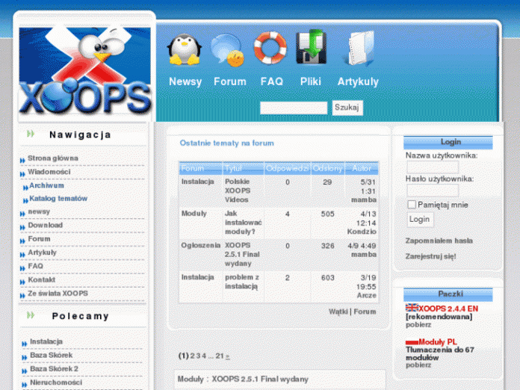Click the Zapomniałem hasła link
Viewport: 520px width, 390px height.
click(x=439, y=241)
